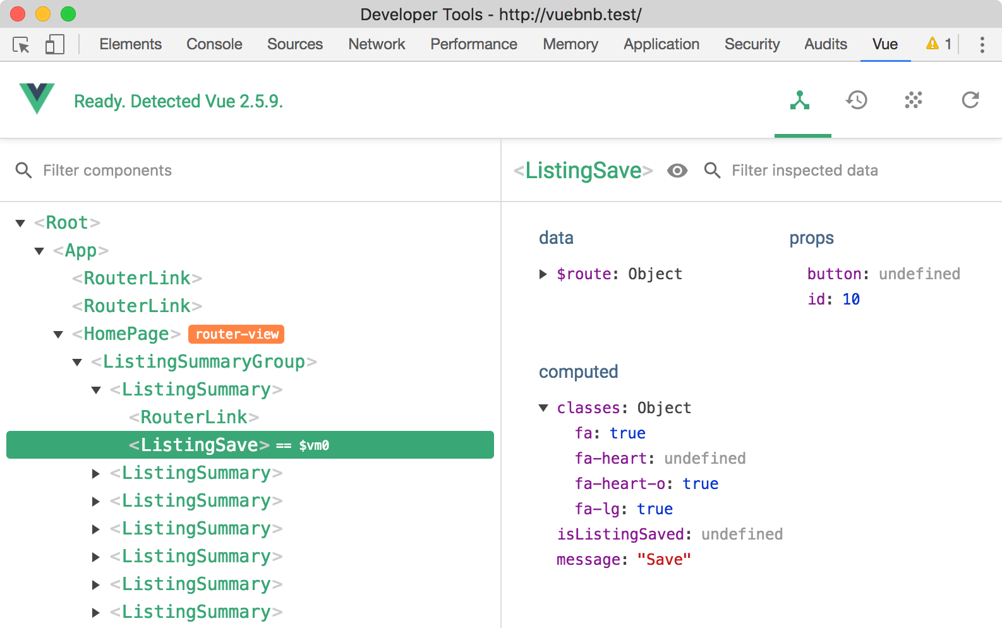Maximize the Developer Tools window
The height and width of the screenshot is (628, 1002).
(68, 14)
